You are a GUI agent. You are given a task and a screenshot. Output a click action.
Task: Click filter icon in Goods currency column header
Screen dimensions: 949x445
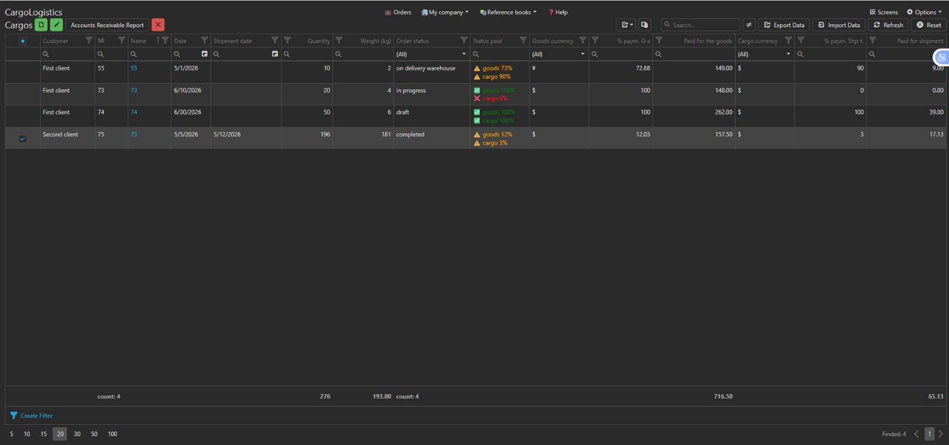coord(582,40)
